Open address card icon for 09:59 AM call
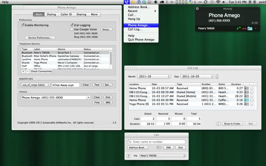Screen dimensions: 266x166 246,92
